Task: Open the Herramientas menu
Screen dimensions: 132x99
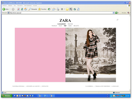Action: (x=28, y=6)
